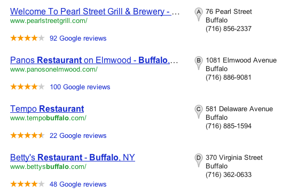Click Pearl Street Grill star rating
282x193 pixels.
pyautogui.click(x=27, y=38)
